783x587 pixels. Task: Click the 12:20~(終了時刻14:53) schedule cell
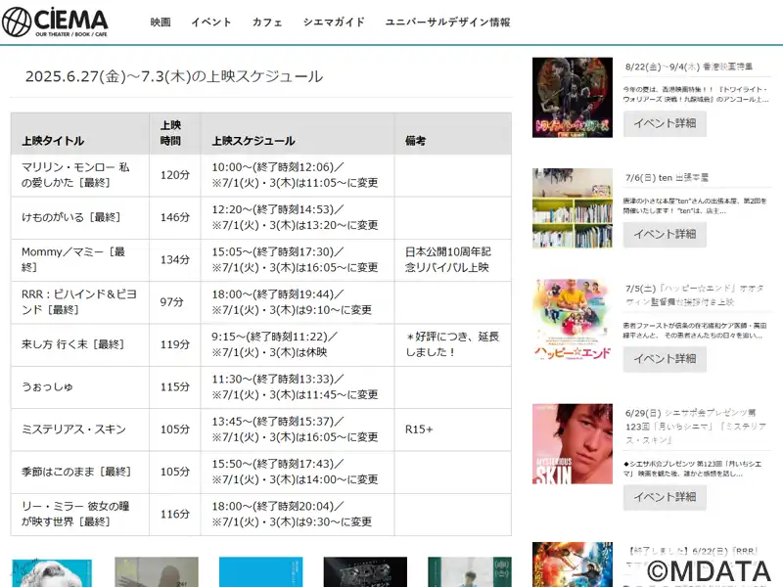298,217
